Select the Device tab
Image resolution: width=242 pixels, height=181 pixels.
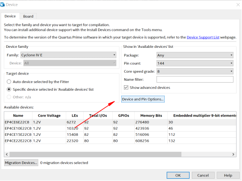(10, 16)
